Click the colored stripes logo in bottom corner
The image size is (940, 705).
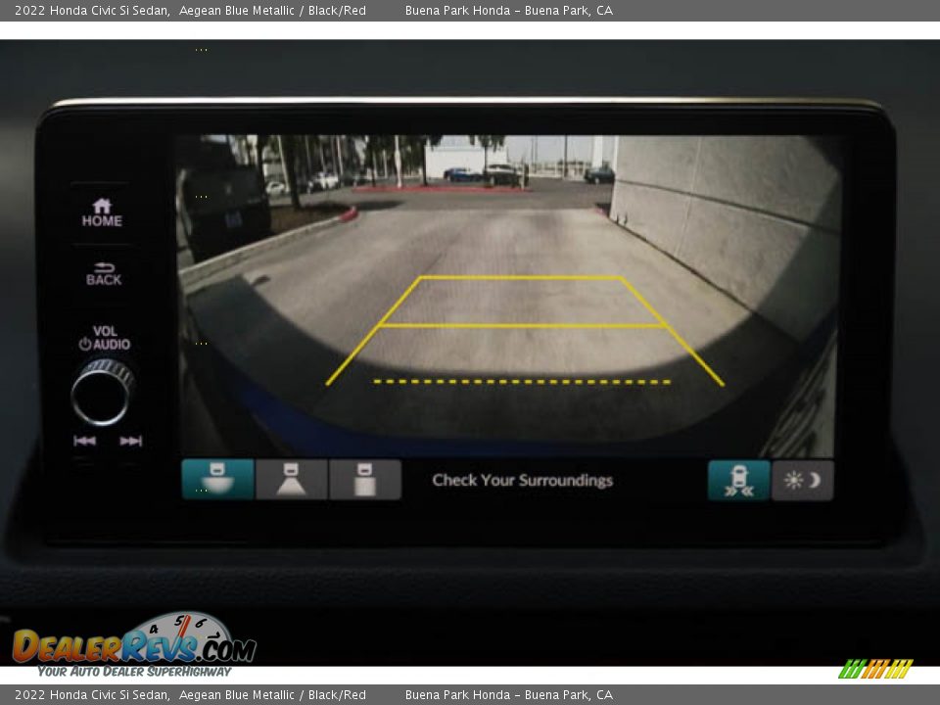pyautogui.click(x=875, y=669)
